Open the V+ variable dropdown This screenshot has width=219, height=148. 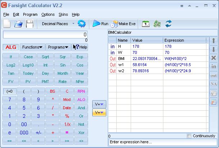(99, 104)
